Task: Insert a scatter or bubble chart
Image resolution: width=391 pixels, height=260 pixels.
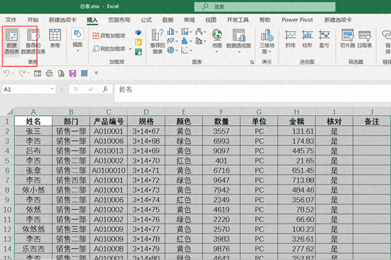Action: 185,50
